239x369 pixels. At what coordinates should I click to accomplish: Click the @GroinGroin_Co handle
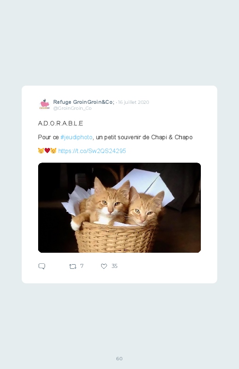click(72, 108)
